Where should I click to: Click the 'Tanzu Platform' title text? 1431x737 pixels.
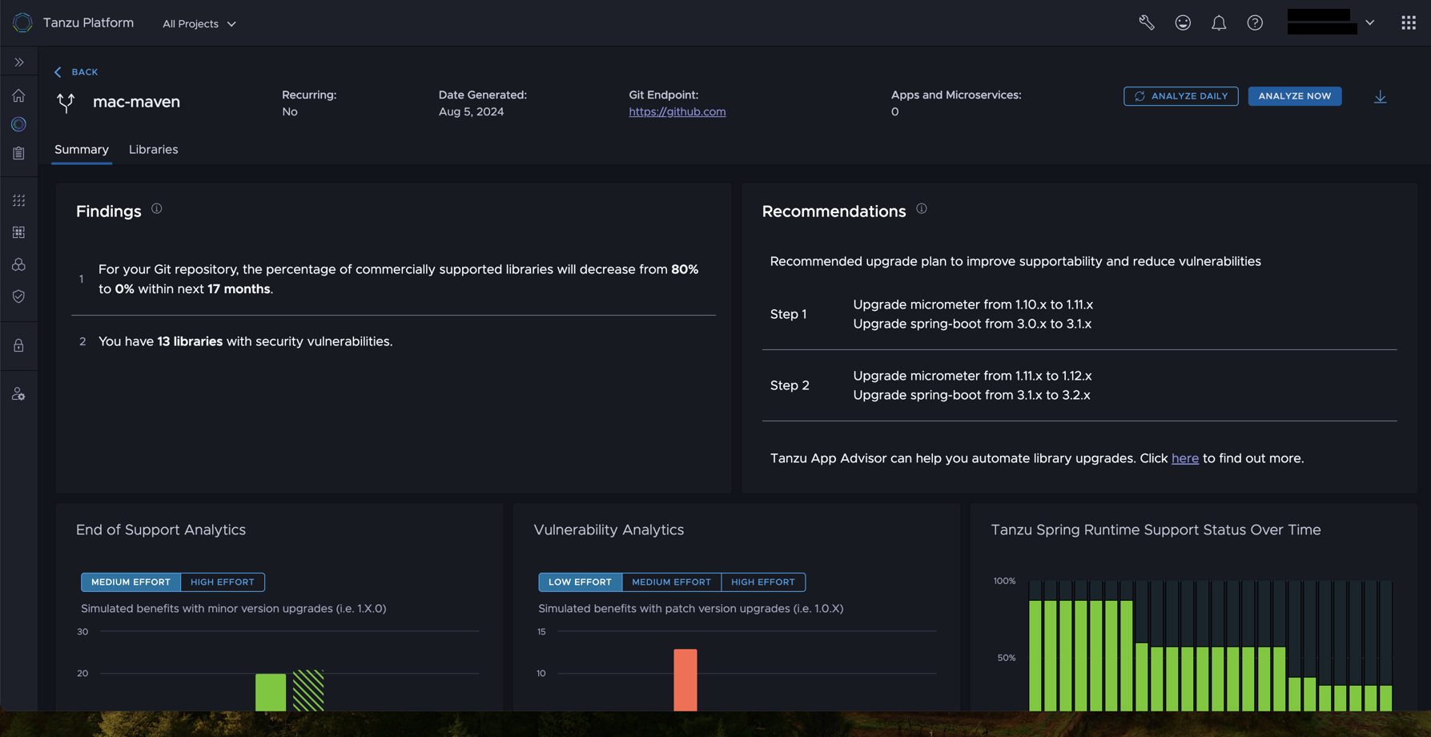(88, 22)
